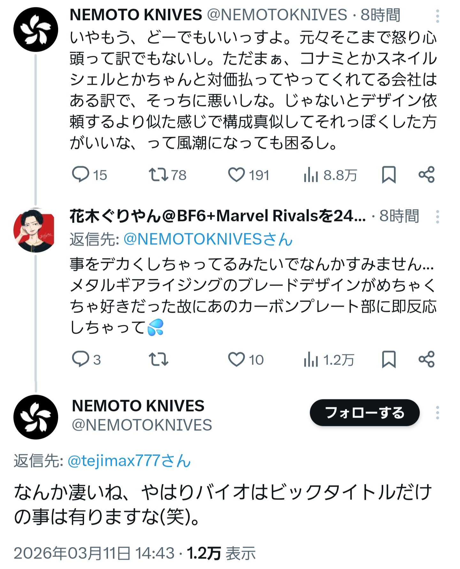Retweet the first NEMOTO KNIVES tweet
460x569 pixels.
pos(158,175)
